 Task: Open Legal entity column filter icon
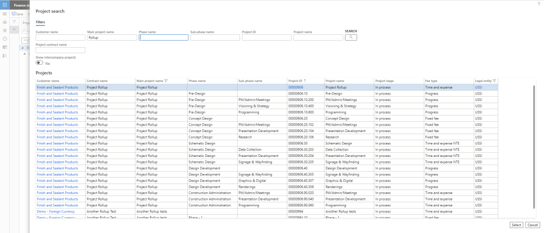(x=494, y=81)
